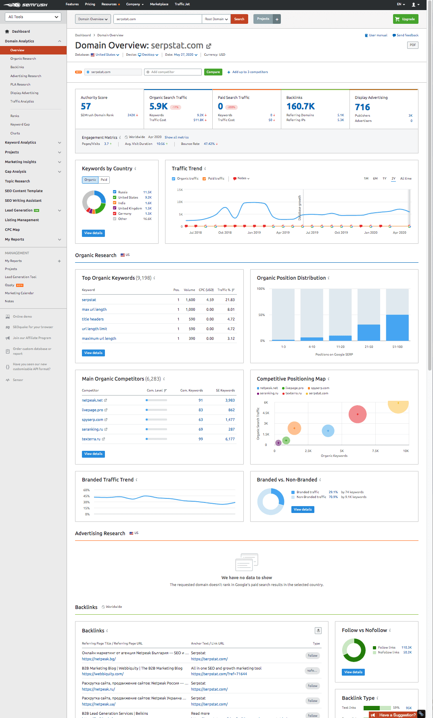This screenshot has width=433, height=718.
Task: Open Organic Research in sidebar
Action: (23, 59)
